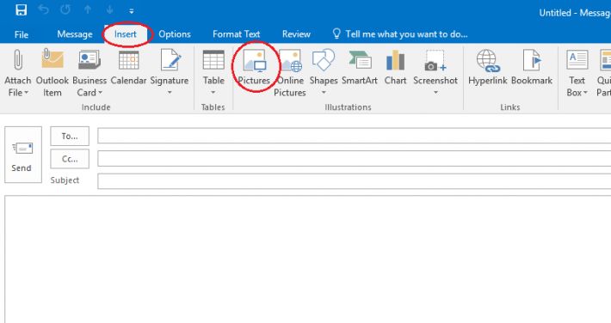Expand the Attach File dropdown
This screenshot has width=611, height=323.
pyautogui.click(x=26, y=93)
